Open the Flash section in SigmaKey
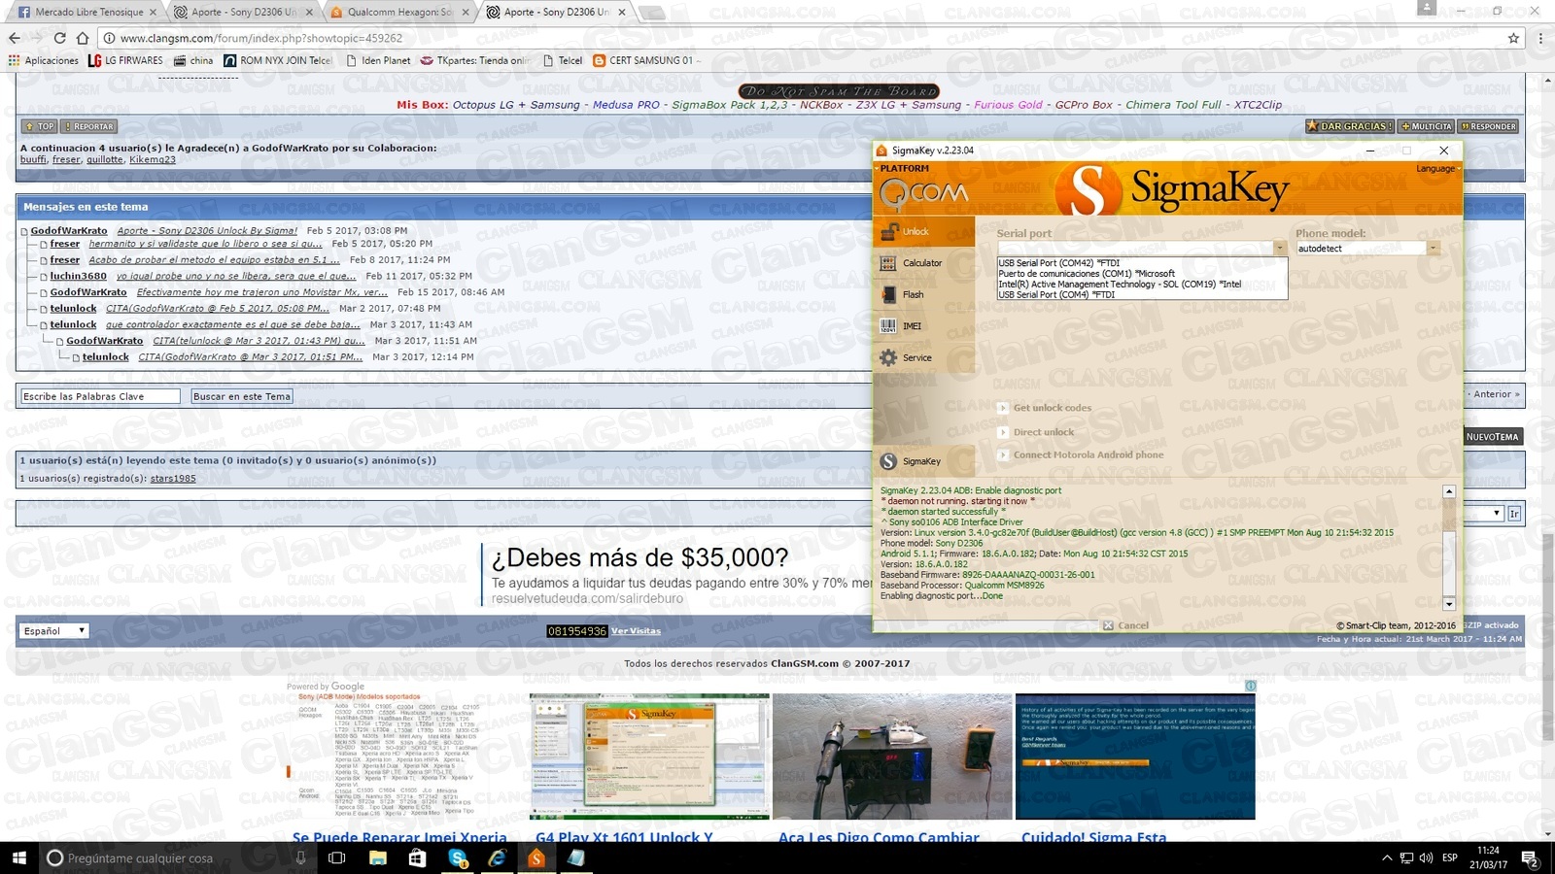1555x874 pixels. coord(923,294)
